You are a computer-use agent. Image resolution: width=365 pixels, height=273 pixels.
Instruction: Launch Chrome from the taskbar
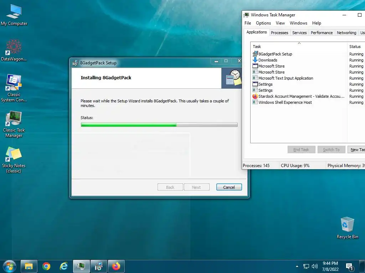point(46,266)
